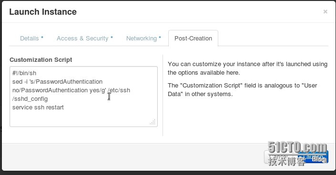Click the textarea resize grip handle
The height and width of the screenshot is (175, 336).
pos(153,122)
